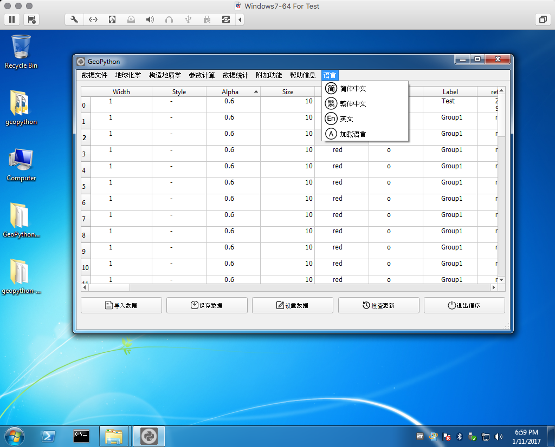Open VM settings wrench icon
This screenshot has height=447, width=555.
74,19
